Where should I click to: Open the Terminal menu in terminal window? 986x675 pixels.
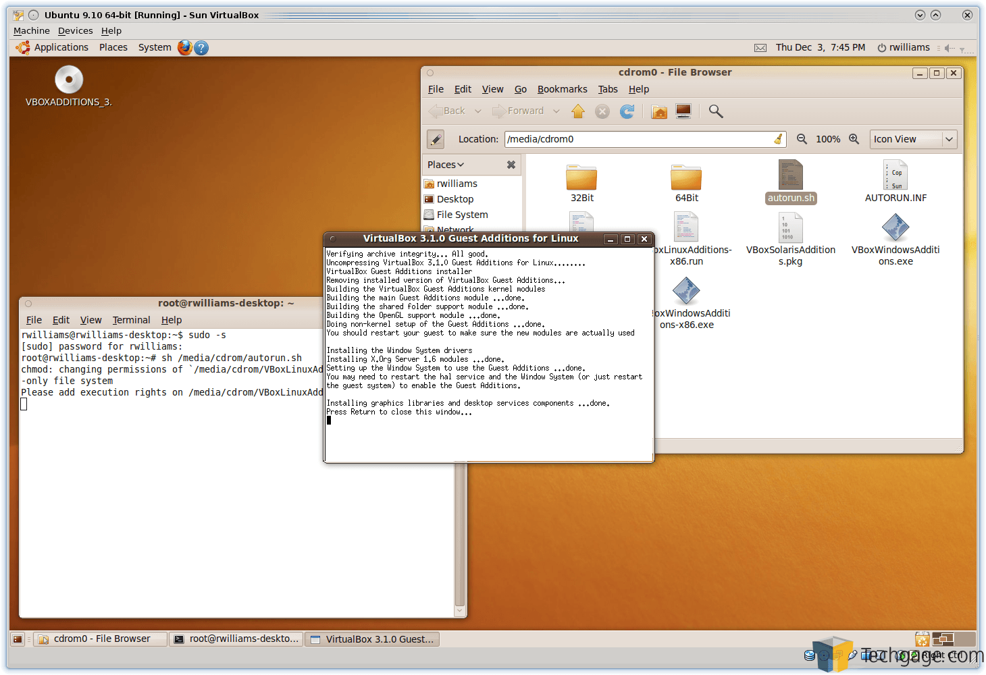[131, 320]
